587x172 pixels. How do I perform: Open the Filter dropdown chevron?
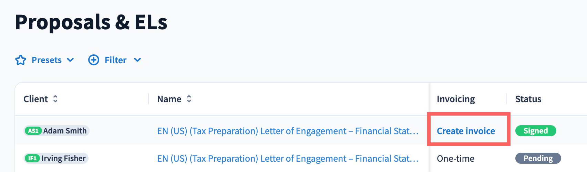tap(137, 60)
